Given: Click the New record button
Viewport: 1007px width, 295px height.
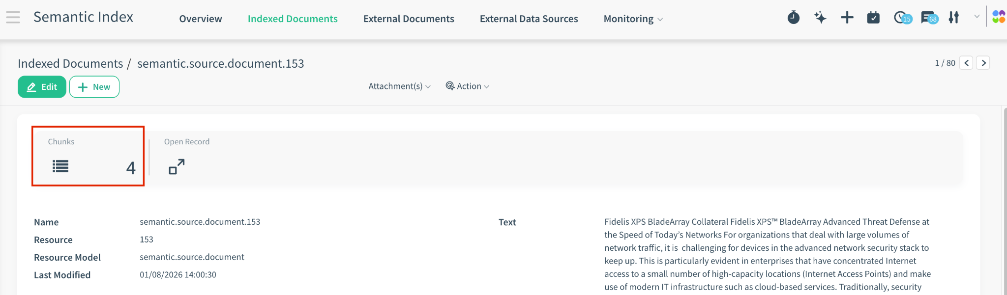Looking at the screenshot, I should [x=94, y=87].
